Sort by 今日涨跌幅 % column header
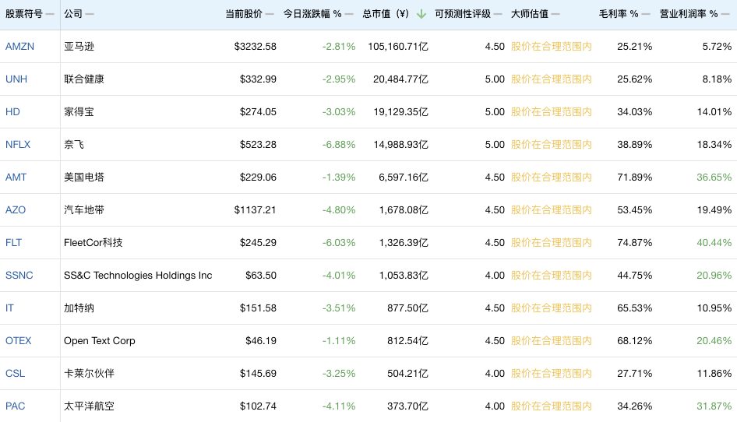737x422 pixels. 312,14
